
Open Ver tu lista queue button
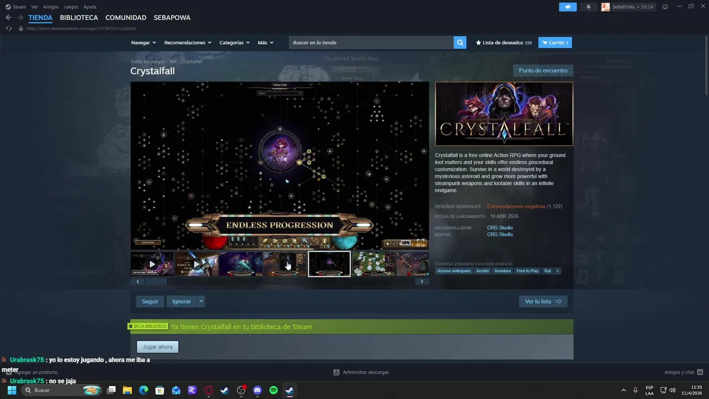[543, 301]
